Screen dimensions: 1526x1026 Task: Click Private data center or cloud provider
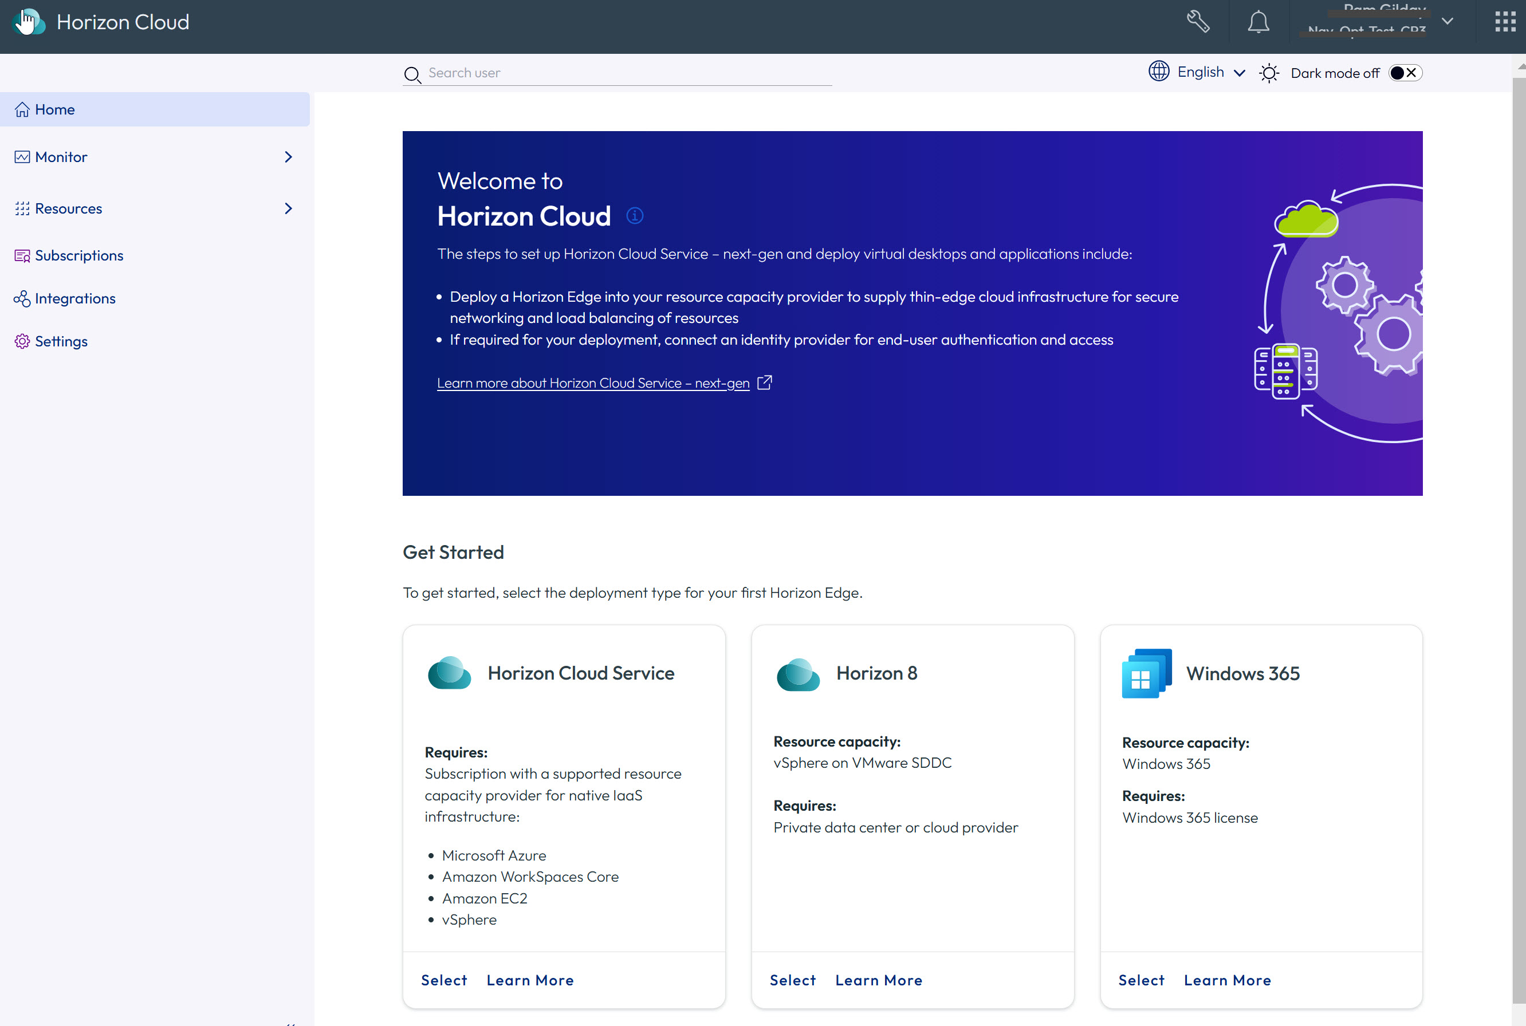[x=895, y=828]
